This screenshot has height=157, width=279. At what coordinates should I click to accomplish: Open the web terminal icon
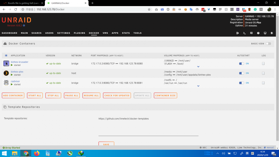[x=244, y=33]
